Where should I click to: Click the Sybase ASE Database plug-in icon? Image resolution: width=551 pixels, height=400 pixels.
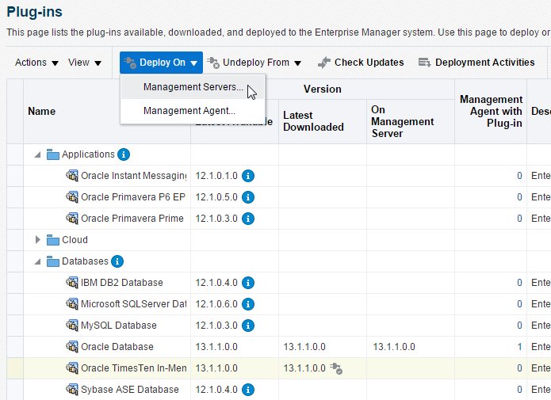pyautogui.click(x=72, y=390)
